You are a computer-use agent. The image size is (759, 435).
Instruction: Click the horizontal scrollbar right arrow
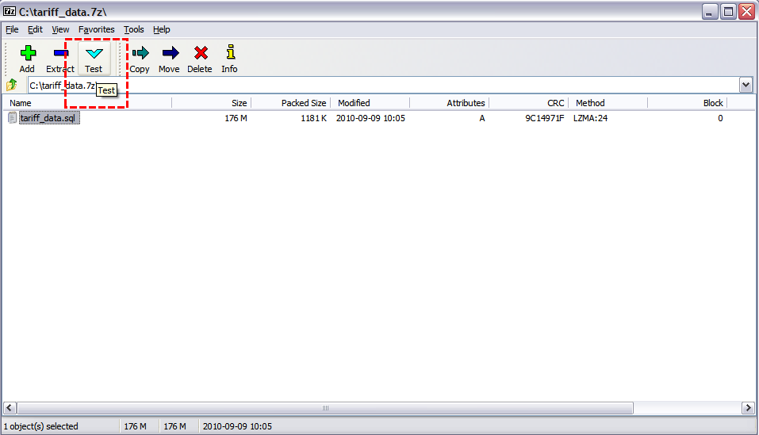(x=747, y=407)
